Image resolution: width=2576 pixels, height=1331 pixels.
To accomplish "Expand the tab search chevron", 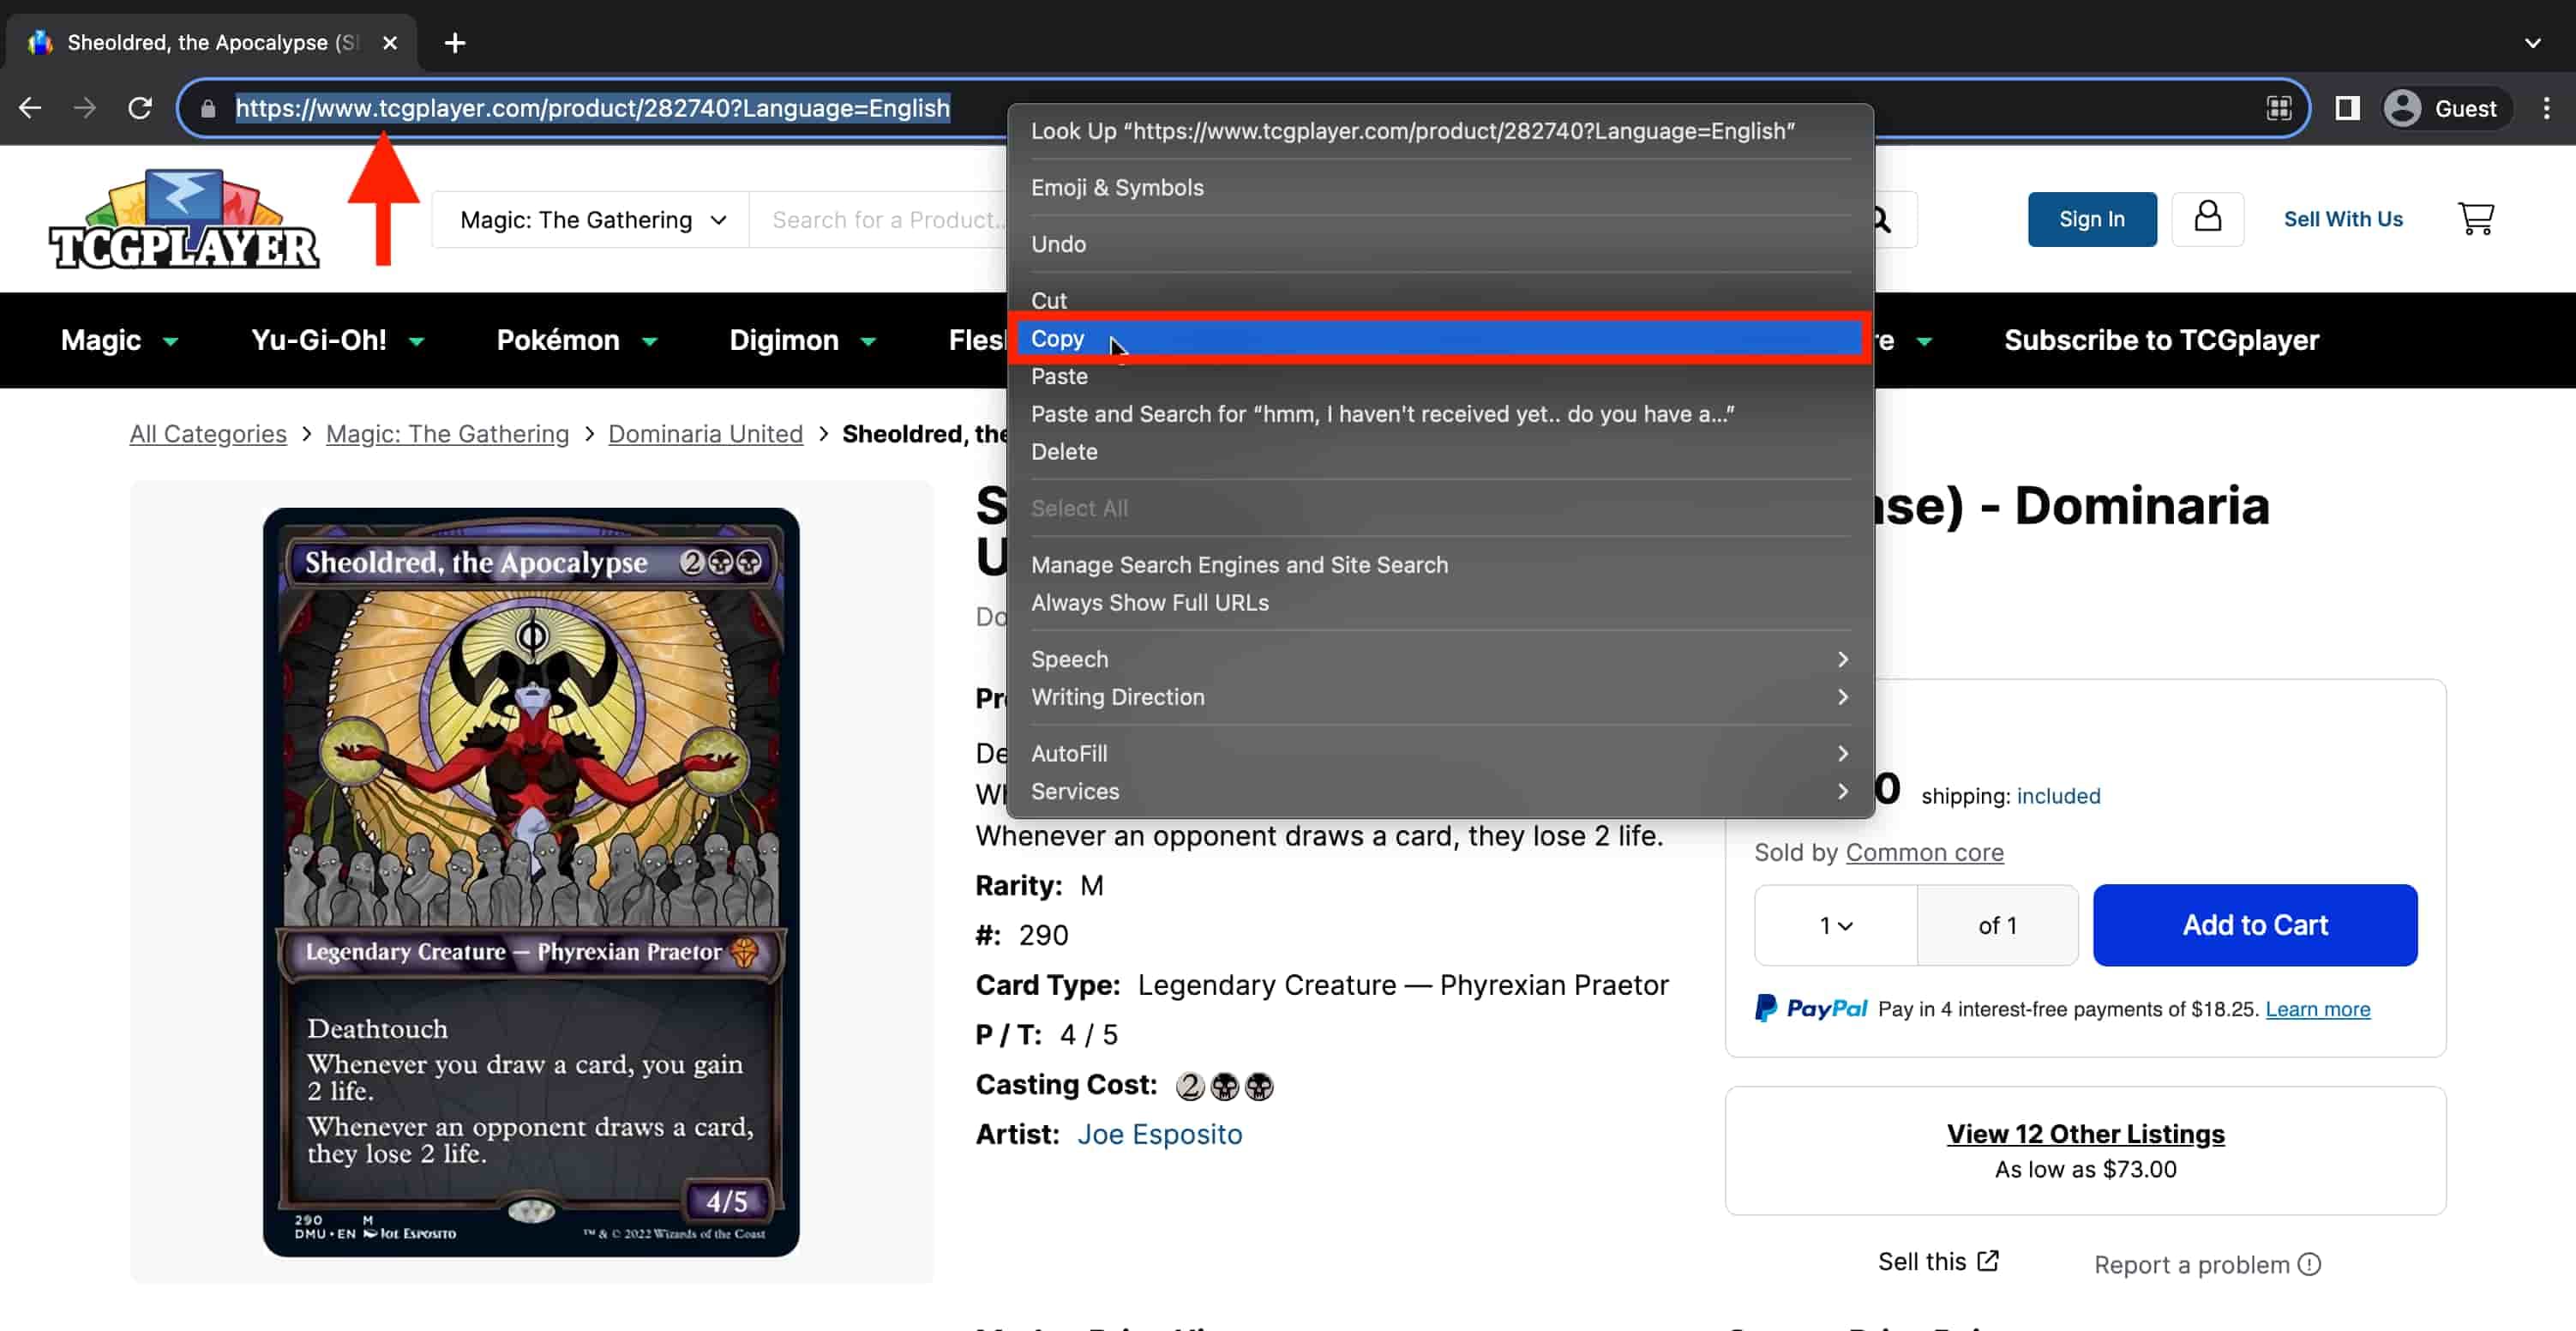I will pyautogui.click(x=2532, y=43).
